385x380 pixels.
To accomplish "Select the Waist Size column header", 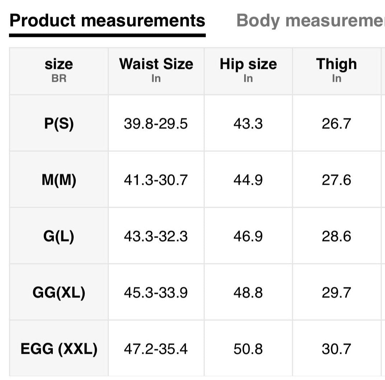I will tap(156, 71).
